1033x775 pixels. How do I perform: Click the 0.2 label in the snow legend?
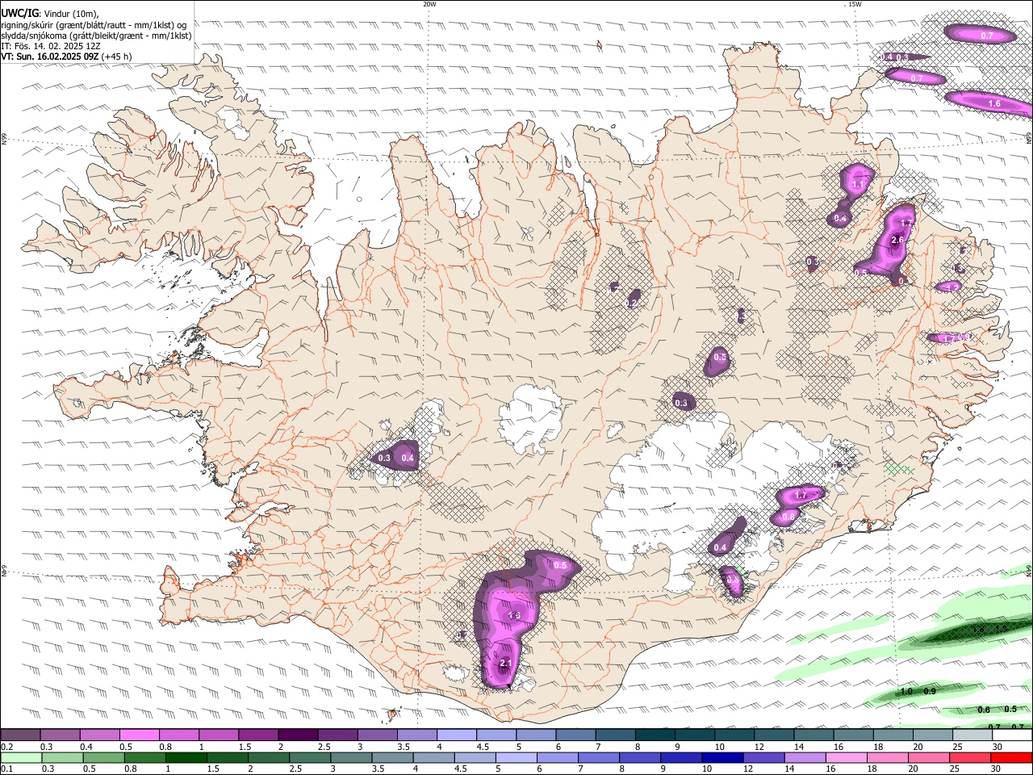pos(6,747)
